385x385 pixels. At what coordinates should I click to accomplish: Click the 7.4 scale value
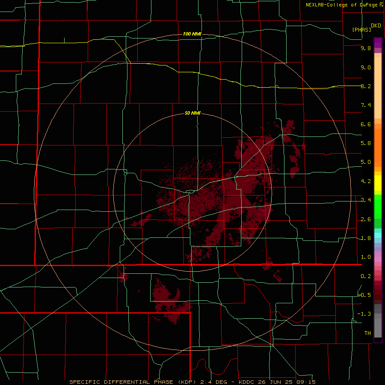[x=366, y=105]
